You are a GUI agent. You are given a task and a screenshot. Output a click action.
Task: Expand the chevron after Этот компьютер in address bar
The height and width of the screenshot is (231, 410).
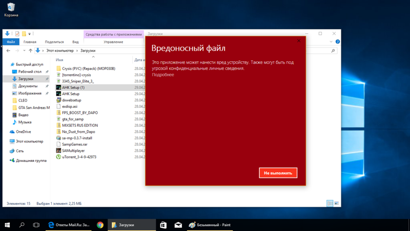77,51
